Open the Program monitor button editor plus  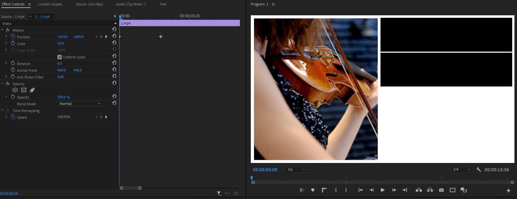coord(508,190)
